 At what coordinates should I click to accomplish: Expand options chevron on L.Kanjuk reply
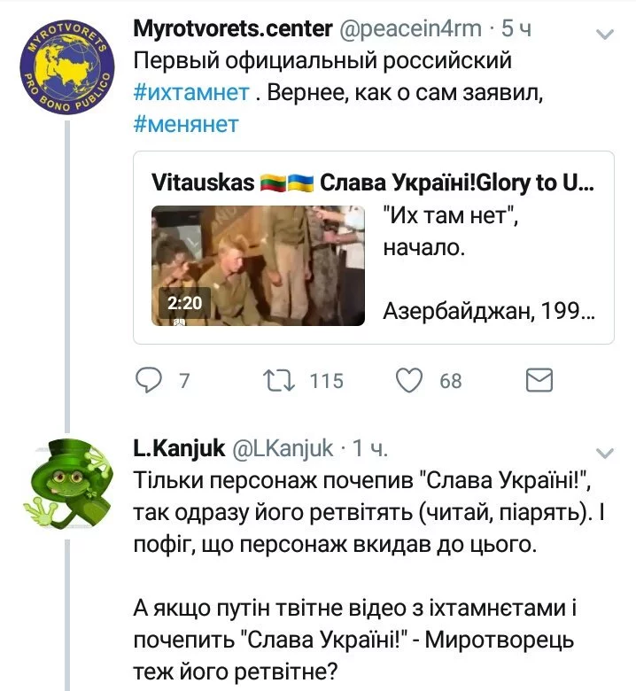pyautogui.click(x=605, y=453)
